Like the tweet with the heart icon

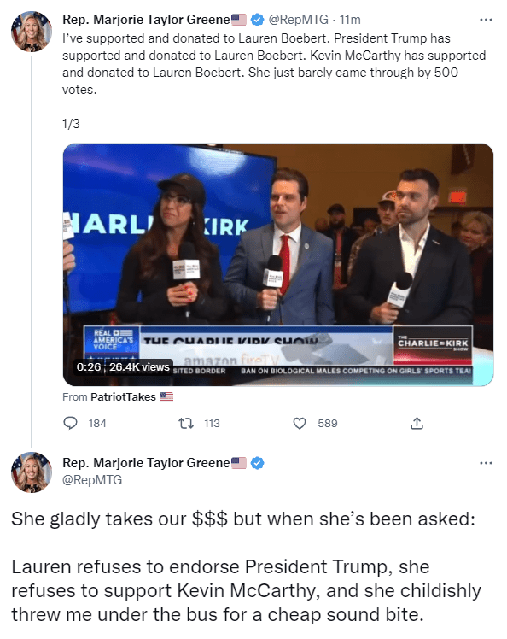(300, 423)
